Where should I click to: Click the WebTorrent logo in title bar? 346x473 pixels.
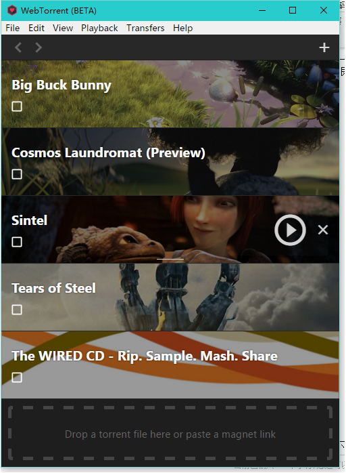click(x=12, y=11)
